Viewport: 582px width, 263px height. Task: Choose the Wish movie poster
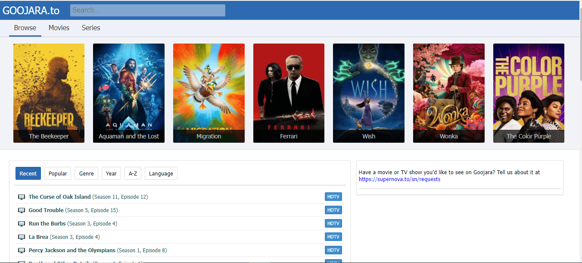click(369, 93)
